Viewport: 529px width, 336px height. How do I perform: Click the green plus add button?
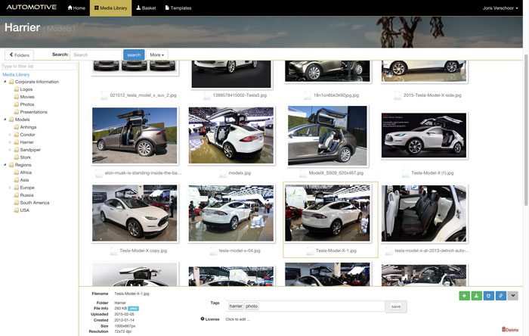[464, 296]
